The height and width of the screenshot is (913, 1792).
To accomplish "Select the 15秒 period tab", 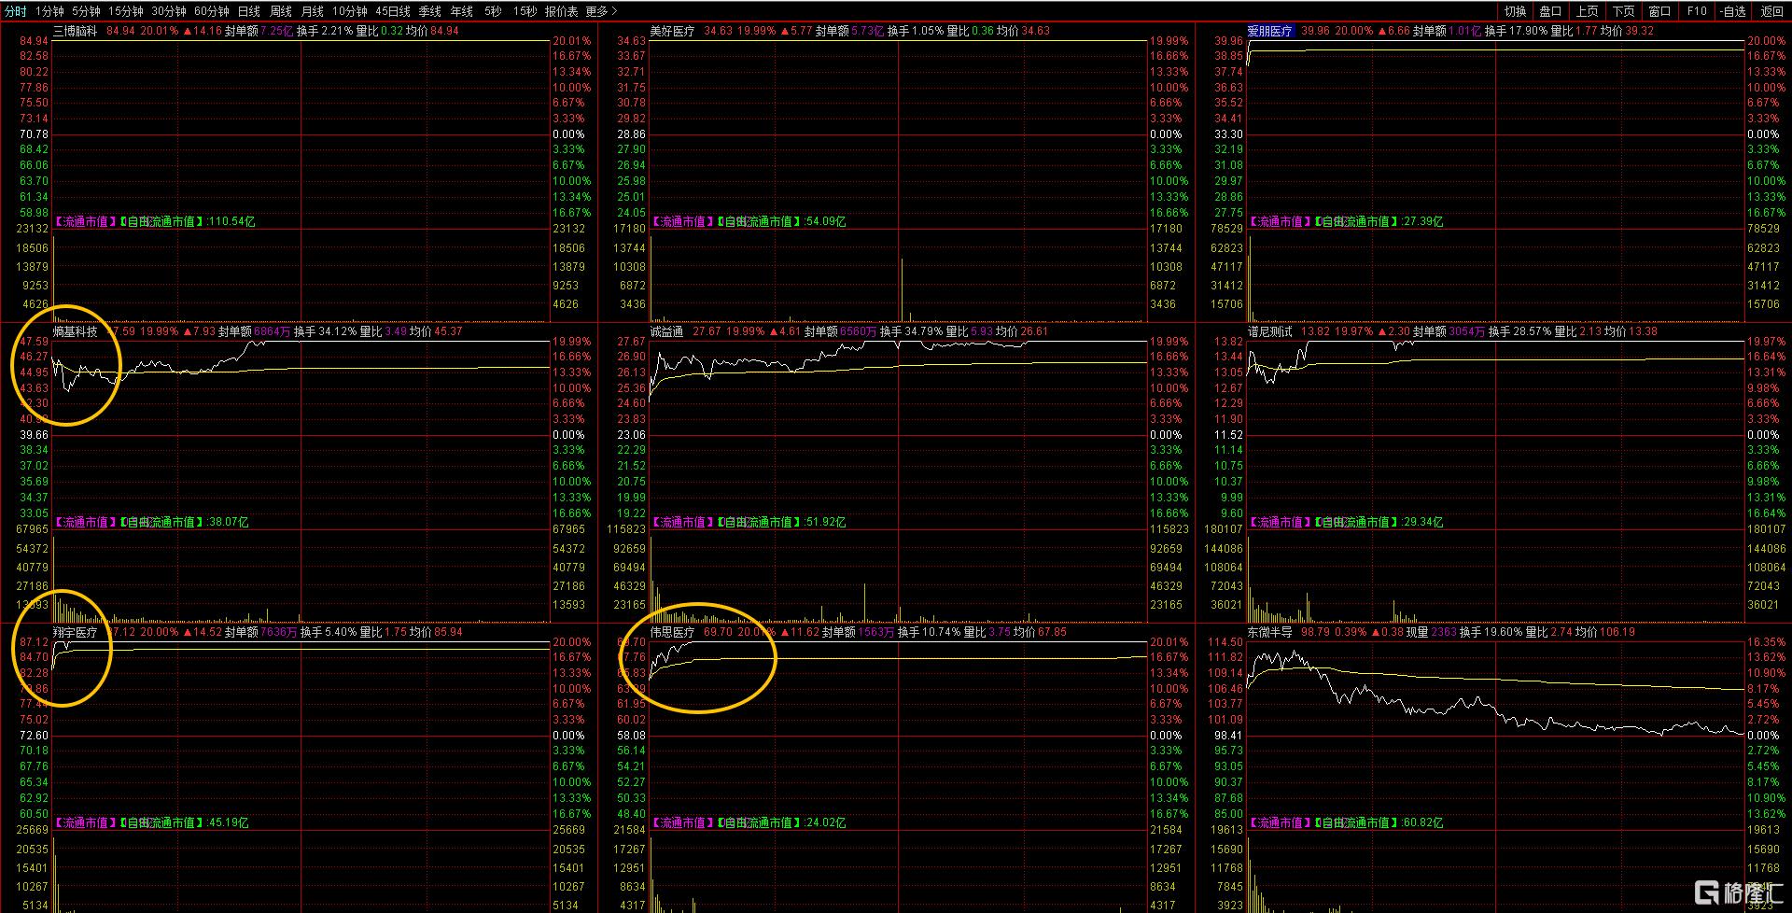I will [x=525, y=11].
